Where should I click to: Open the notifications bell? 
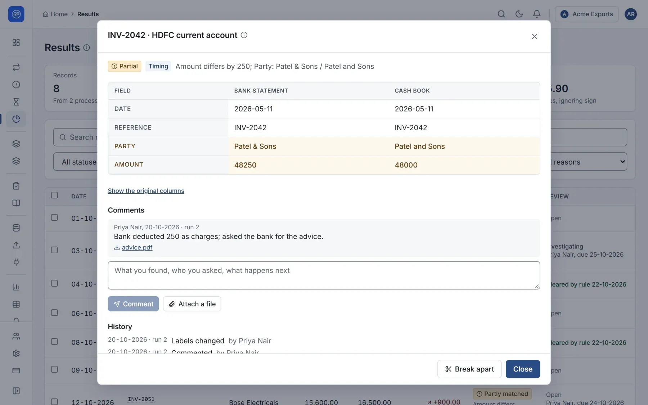(x=536, y=14)
